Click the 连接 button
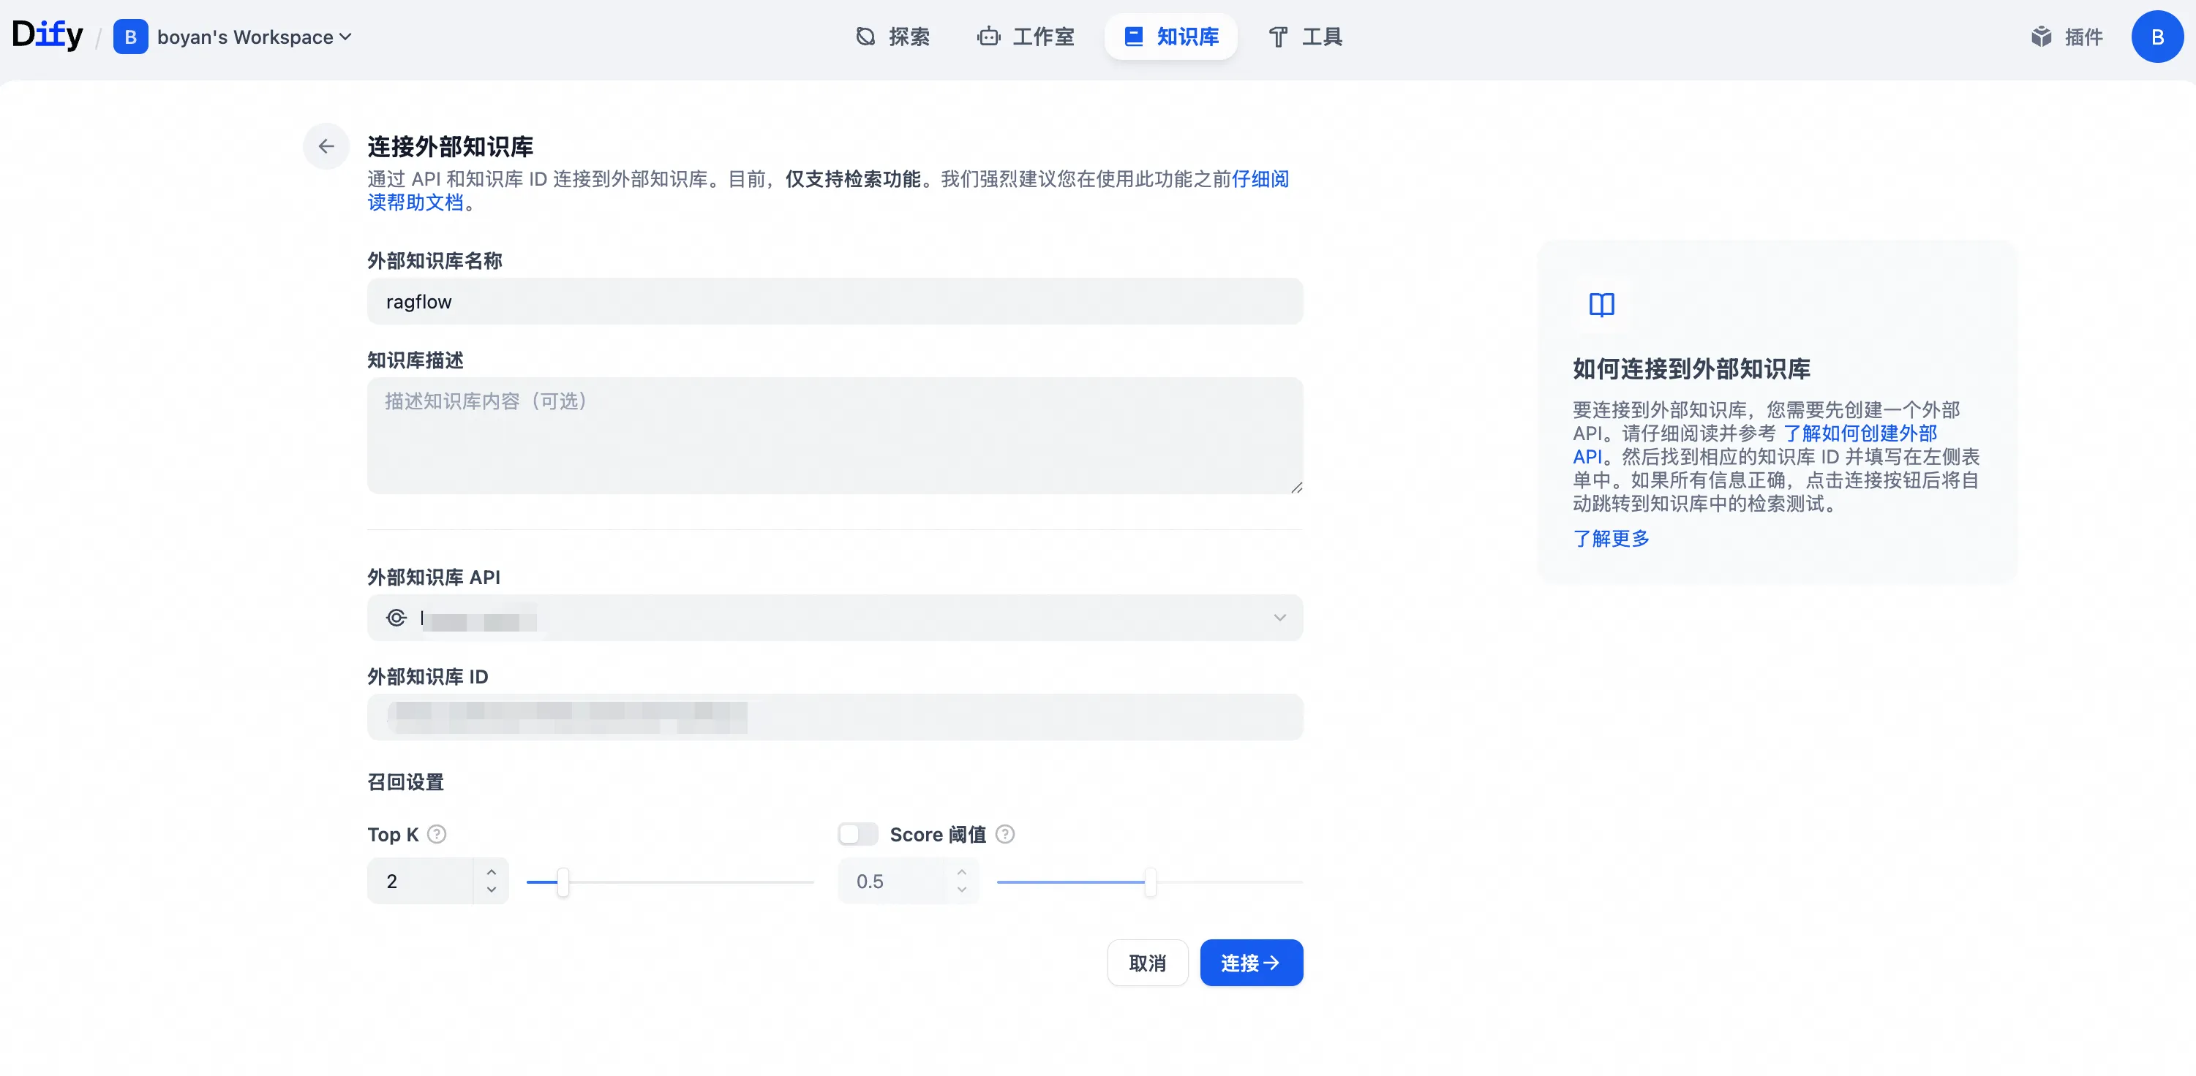The width and height of the screenshot is (2196, 1076). click(1251, 963)
